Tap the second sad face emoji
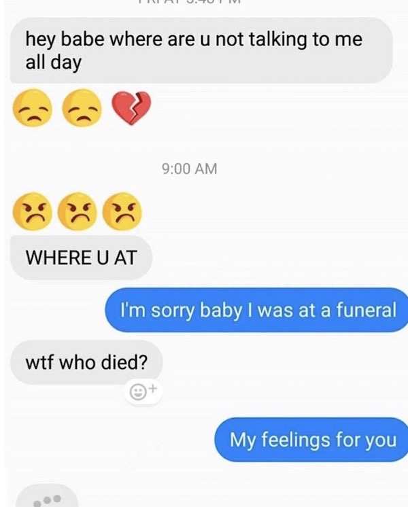 [82, 108]
